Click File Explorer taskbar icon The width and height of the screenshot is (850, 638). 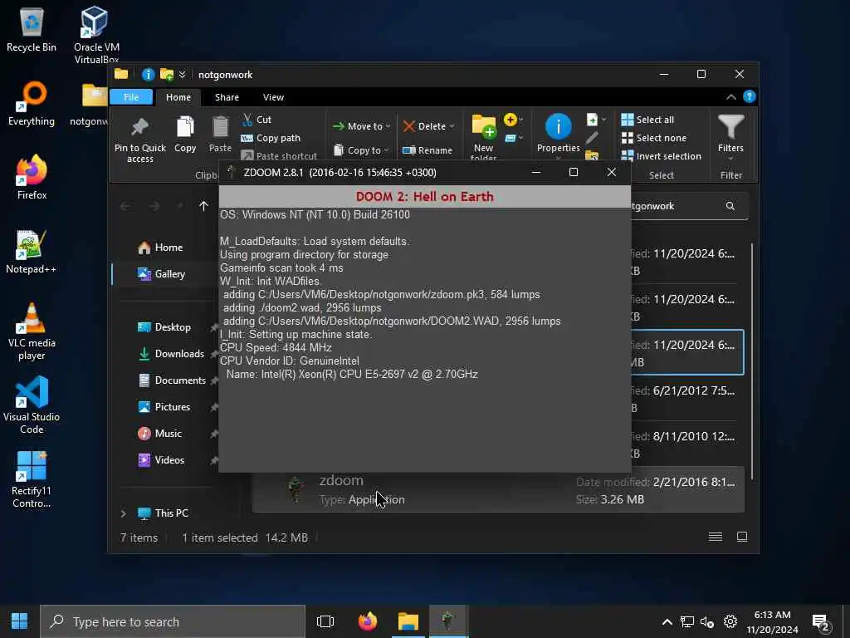tap(408, 621)
